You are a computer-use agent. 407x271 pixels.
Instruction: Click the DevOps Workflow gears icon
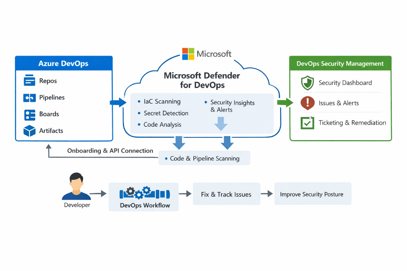pyautogui.click(x=145, y=193)
